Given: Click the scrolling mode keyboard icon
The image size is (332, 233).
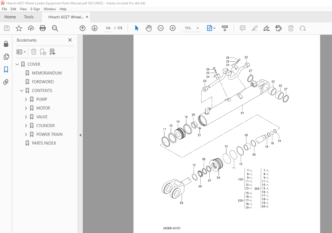Looking at the screenshot, I should (x=225, y=28).
